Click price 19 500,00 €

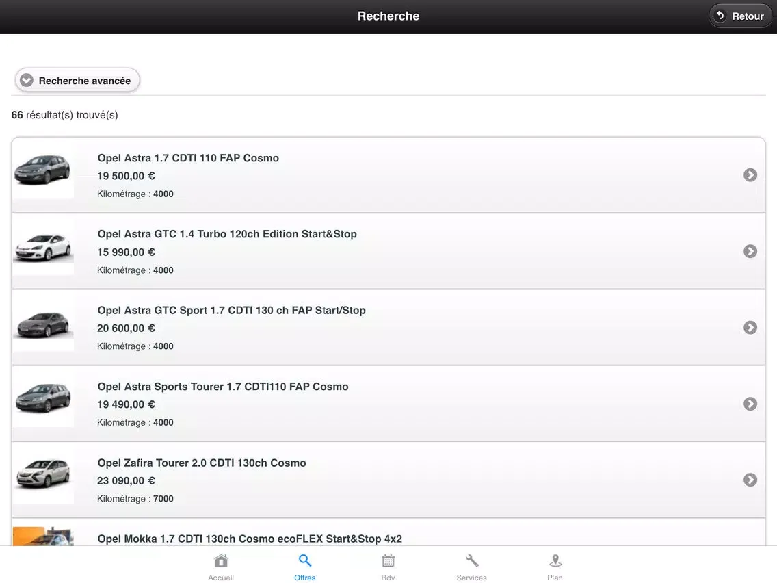pyautogui.click(x=126, y=176)
